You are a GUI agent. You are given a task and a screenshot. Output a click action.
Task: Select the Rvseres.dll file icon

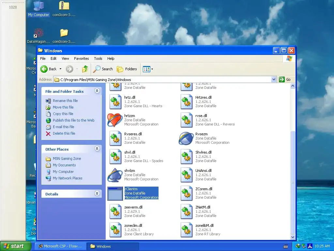click(x=115, y=138)
